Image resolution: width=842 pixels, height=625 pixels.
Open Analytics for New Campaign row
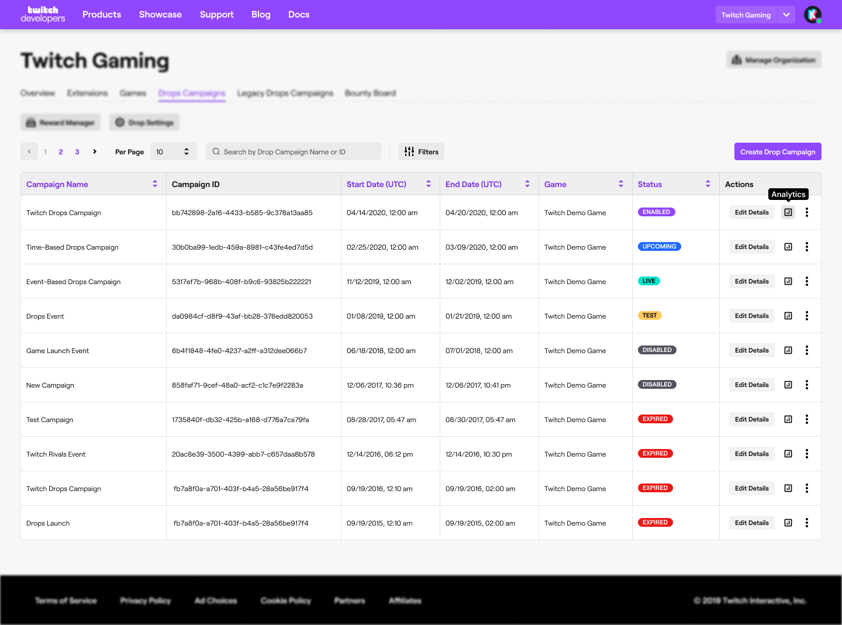pos(788,385)
